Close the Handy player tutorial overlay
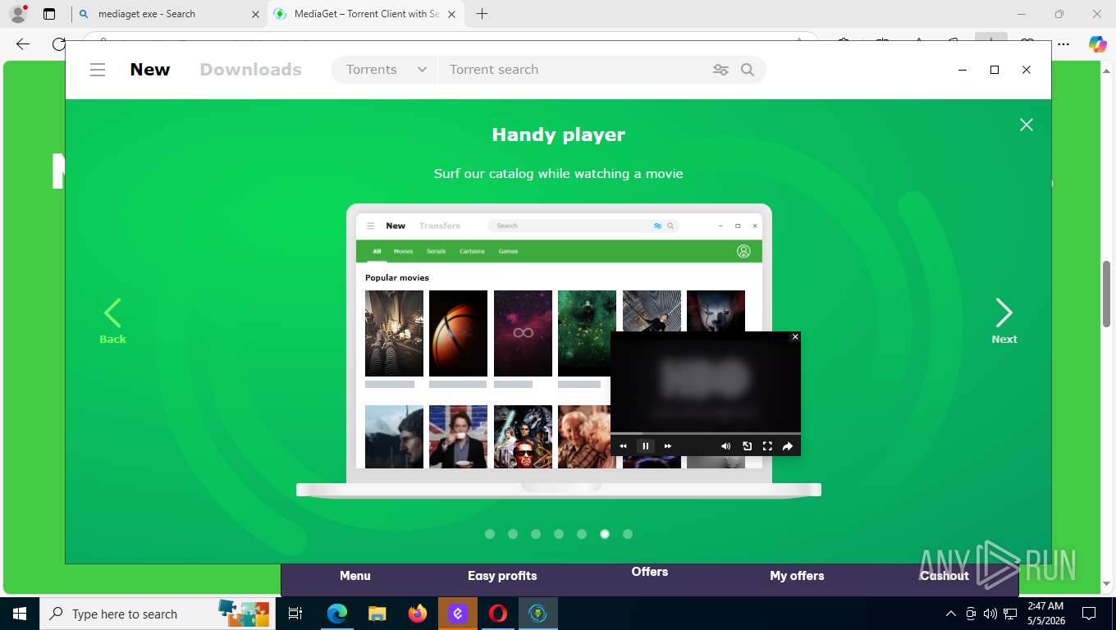Image resolution: width=1116 pixels, height=630 pixels. [x=1027, y=125]
